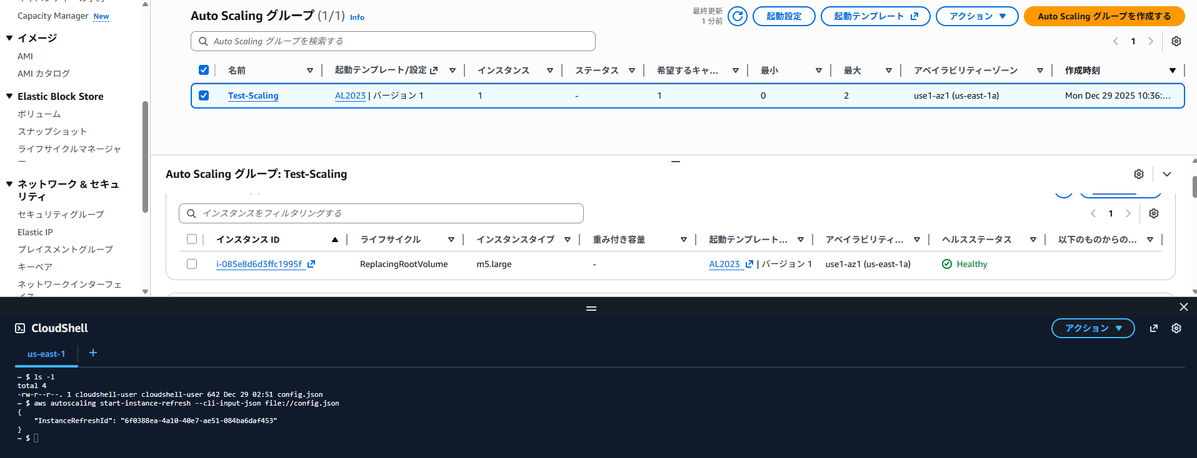The image size is (1197, 458).
Task: Switch to us-east-1 CloudShell tab
Action: point(46,354)
